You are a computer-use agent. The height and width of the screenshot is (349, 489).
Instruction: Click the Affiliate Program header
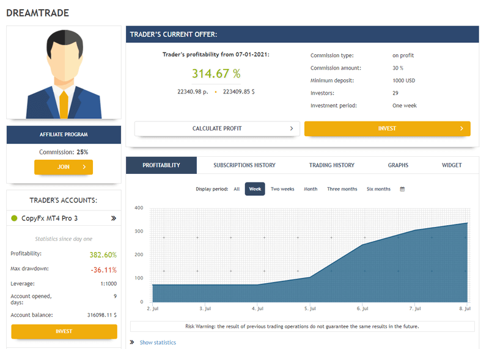click(64, 134)
